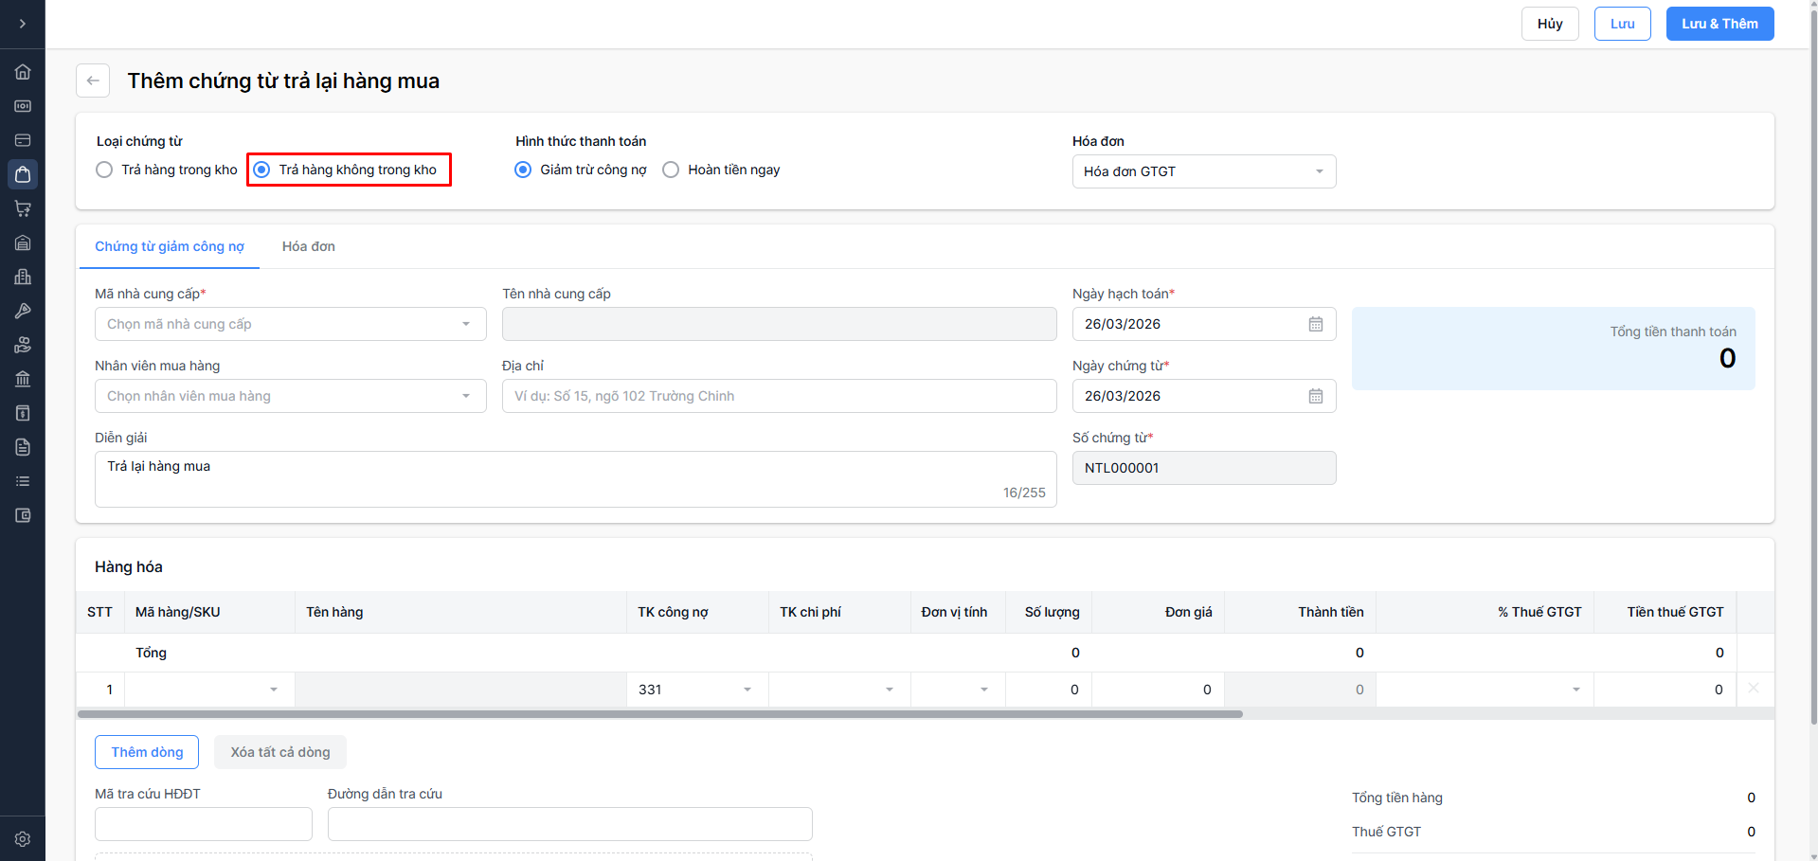Click the "Lưu & Thêm" button

[x=1719, y=24]
